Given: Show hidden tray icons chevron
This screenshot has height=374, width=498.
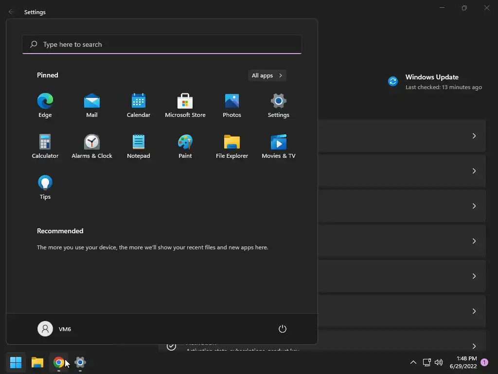Looking at the screenshot, I should tap(413, 362).
